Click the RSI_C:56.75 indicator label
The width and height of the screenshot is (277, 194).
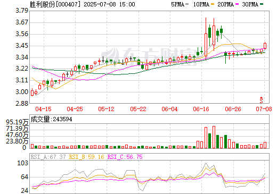click(x=125, y=157)
